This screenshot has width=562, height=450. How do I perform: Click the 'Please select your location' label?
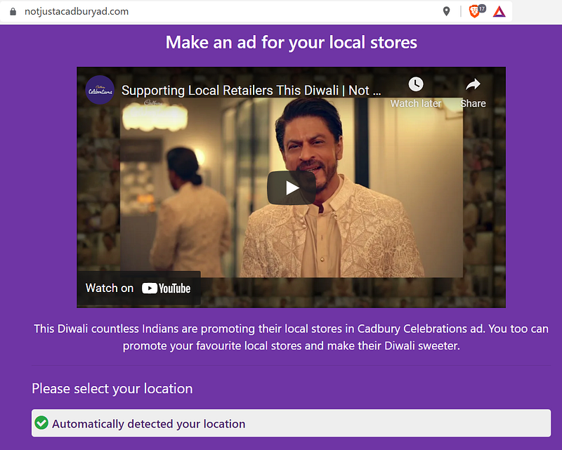(x=112, y=389)
